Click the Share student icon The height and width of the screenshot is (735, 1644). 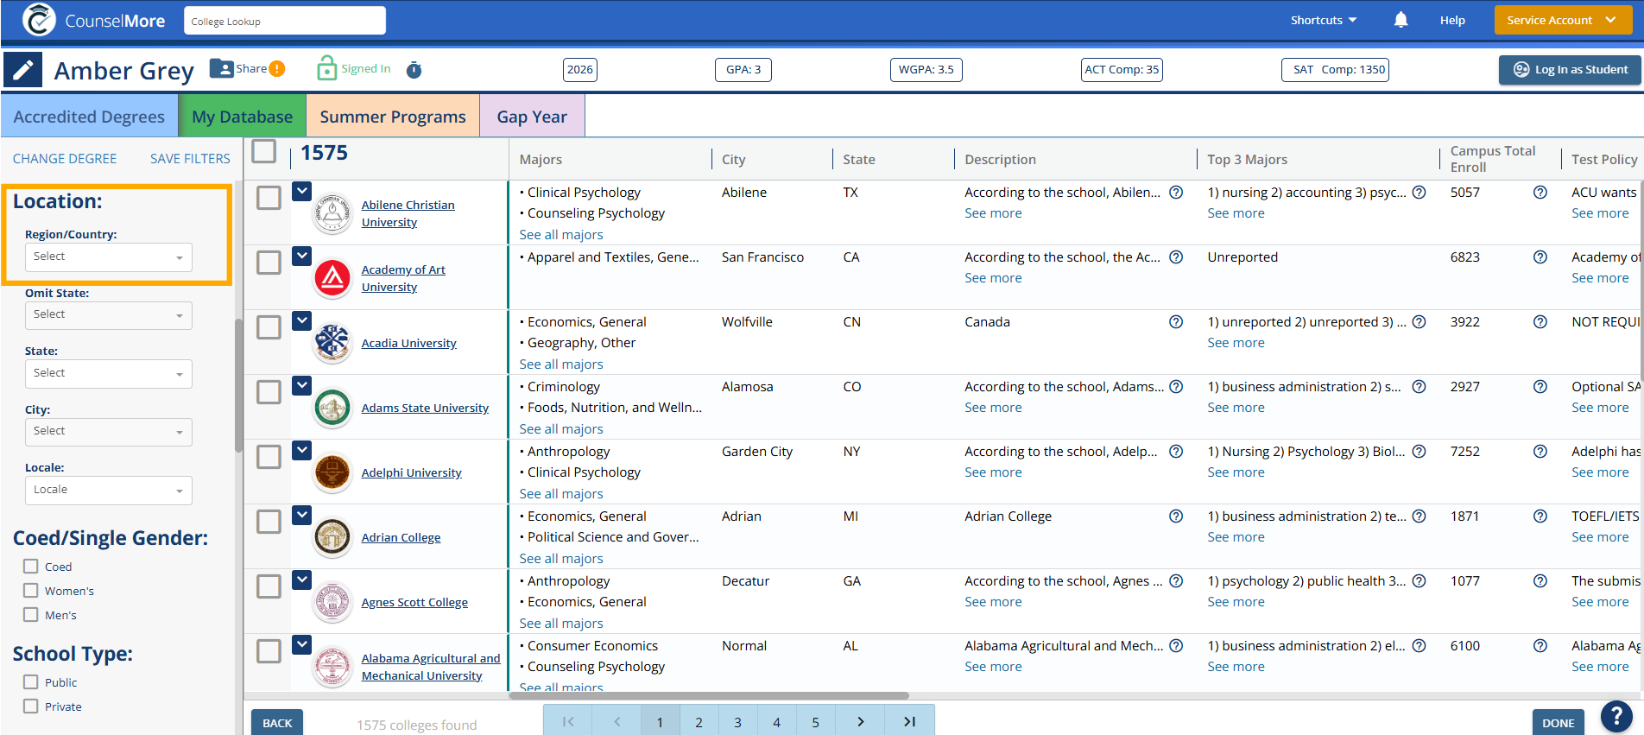click(x=222, y=68)
